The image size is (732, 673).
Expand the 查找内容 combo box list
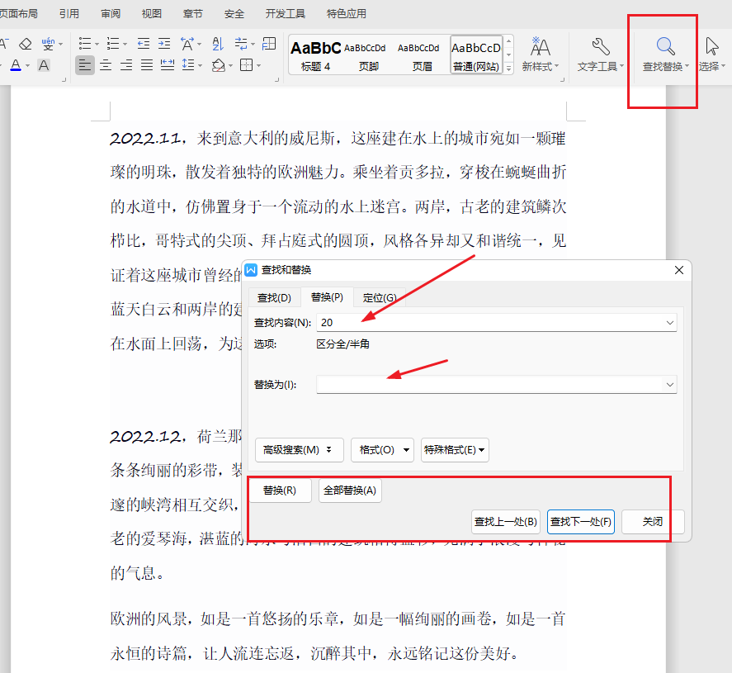(x=670, y=322)
